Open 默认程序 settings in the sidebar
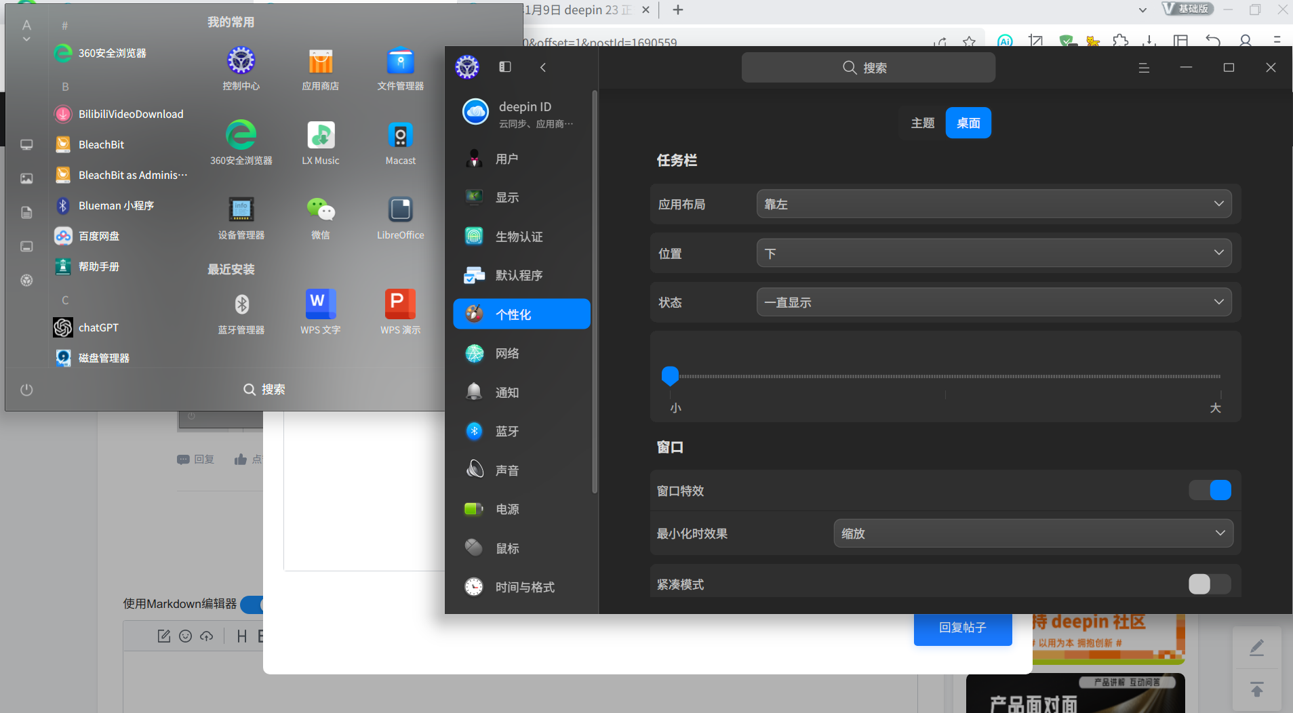 [x=521, y=275]
